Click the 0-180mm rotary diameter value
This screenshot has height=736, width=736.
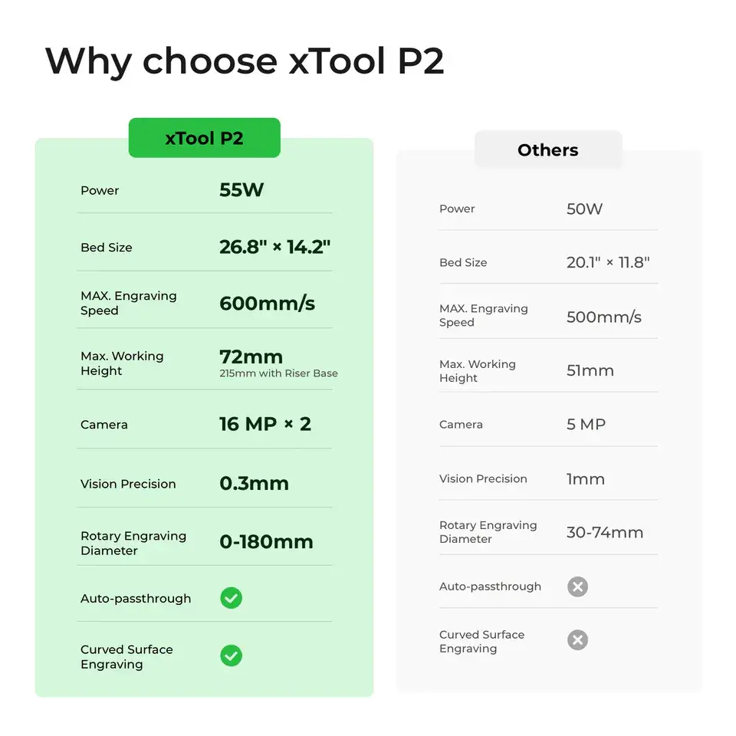pos(266,541)
